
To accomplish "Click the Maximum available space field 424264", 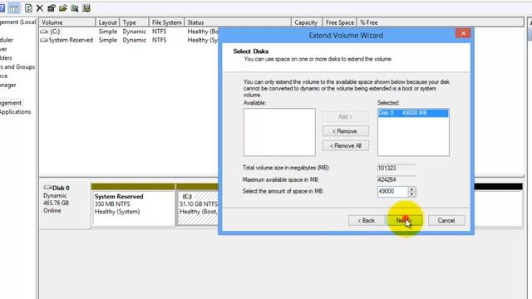I will tap(396, 179).
